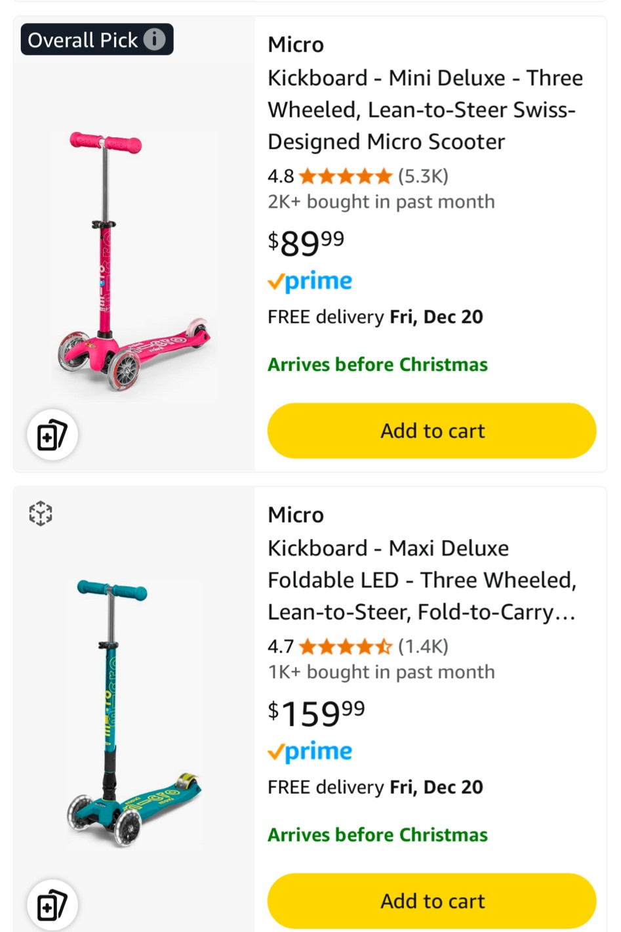Open the Mini Deluxe product title
The image size is (621, 932).
click(x=425, y=110)
